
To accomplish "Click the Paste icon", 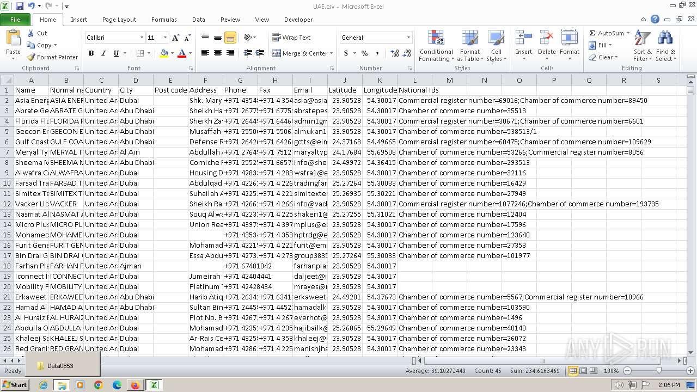I will click(x=13, y=38).
